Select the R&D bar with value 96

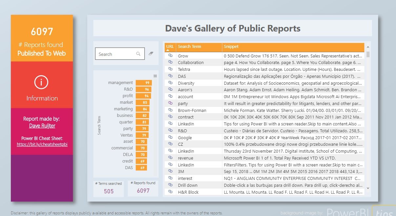pos(143,89)
